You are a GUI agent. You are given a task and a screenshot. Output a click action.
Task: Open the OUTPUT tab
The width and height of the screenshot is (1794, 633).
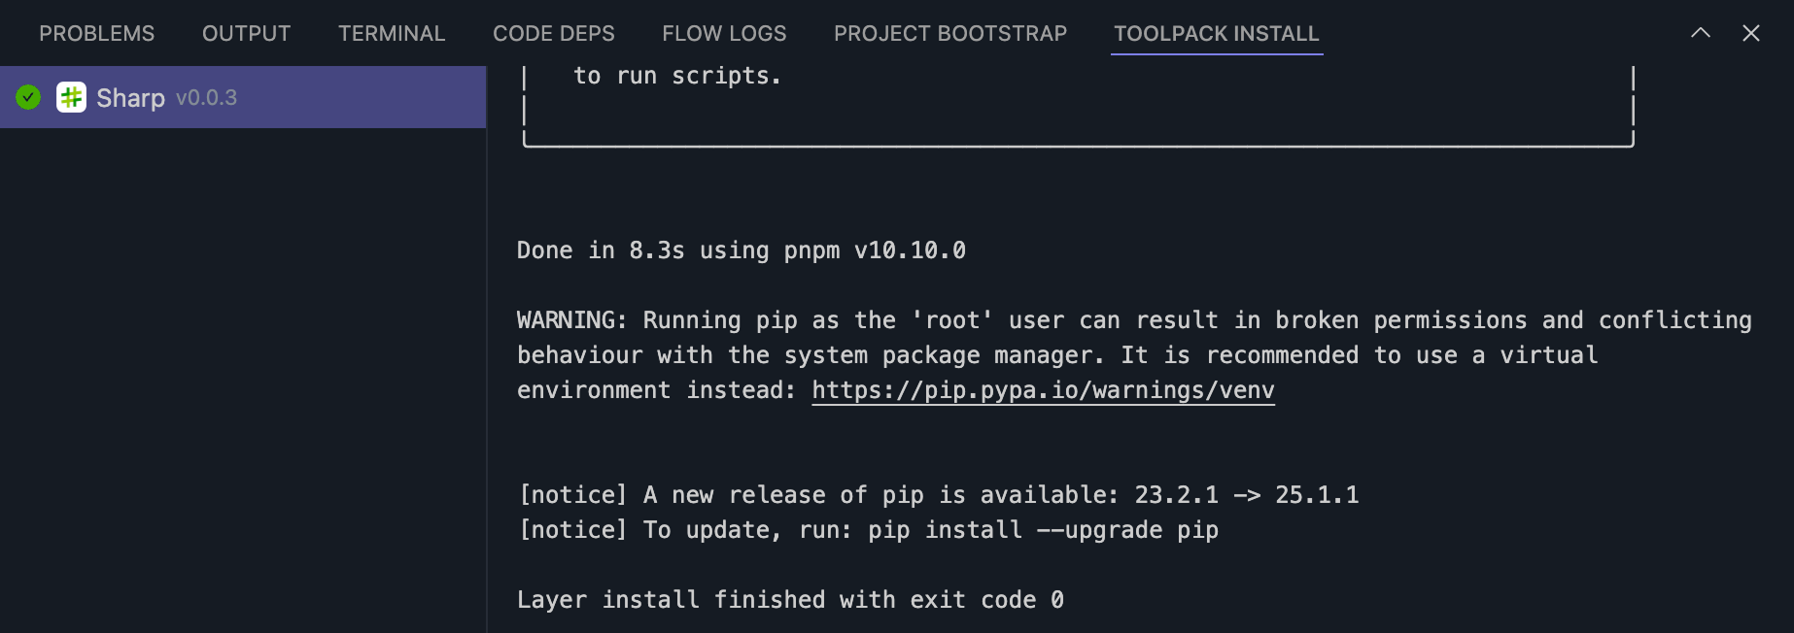point(246,34)
